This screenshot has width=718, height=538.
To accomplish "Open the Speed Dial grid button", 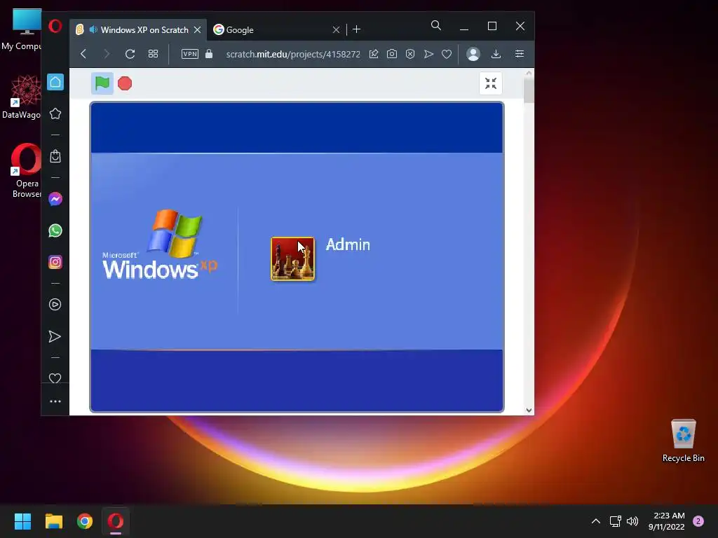I will click(154, 54).
